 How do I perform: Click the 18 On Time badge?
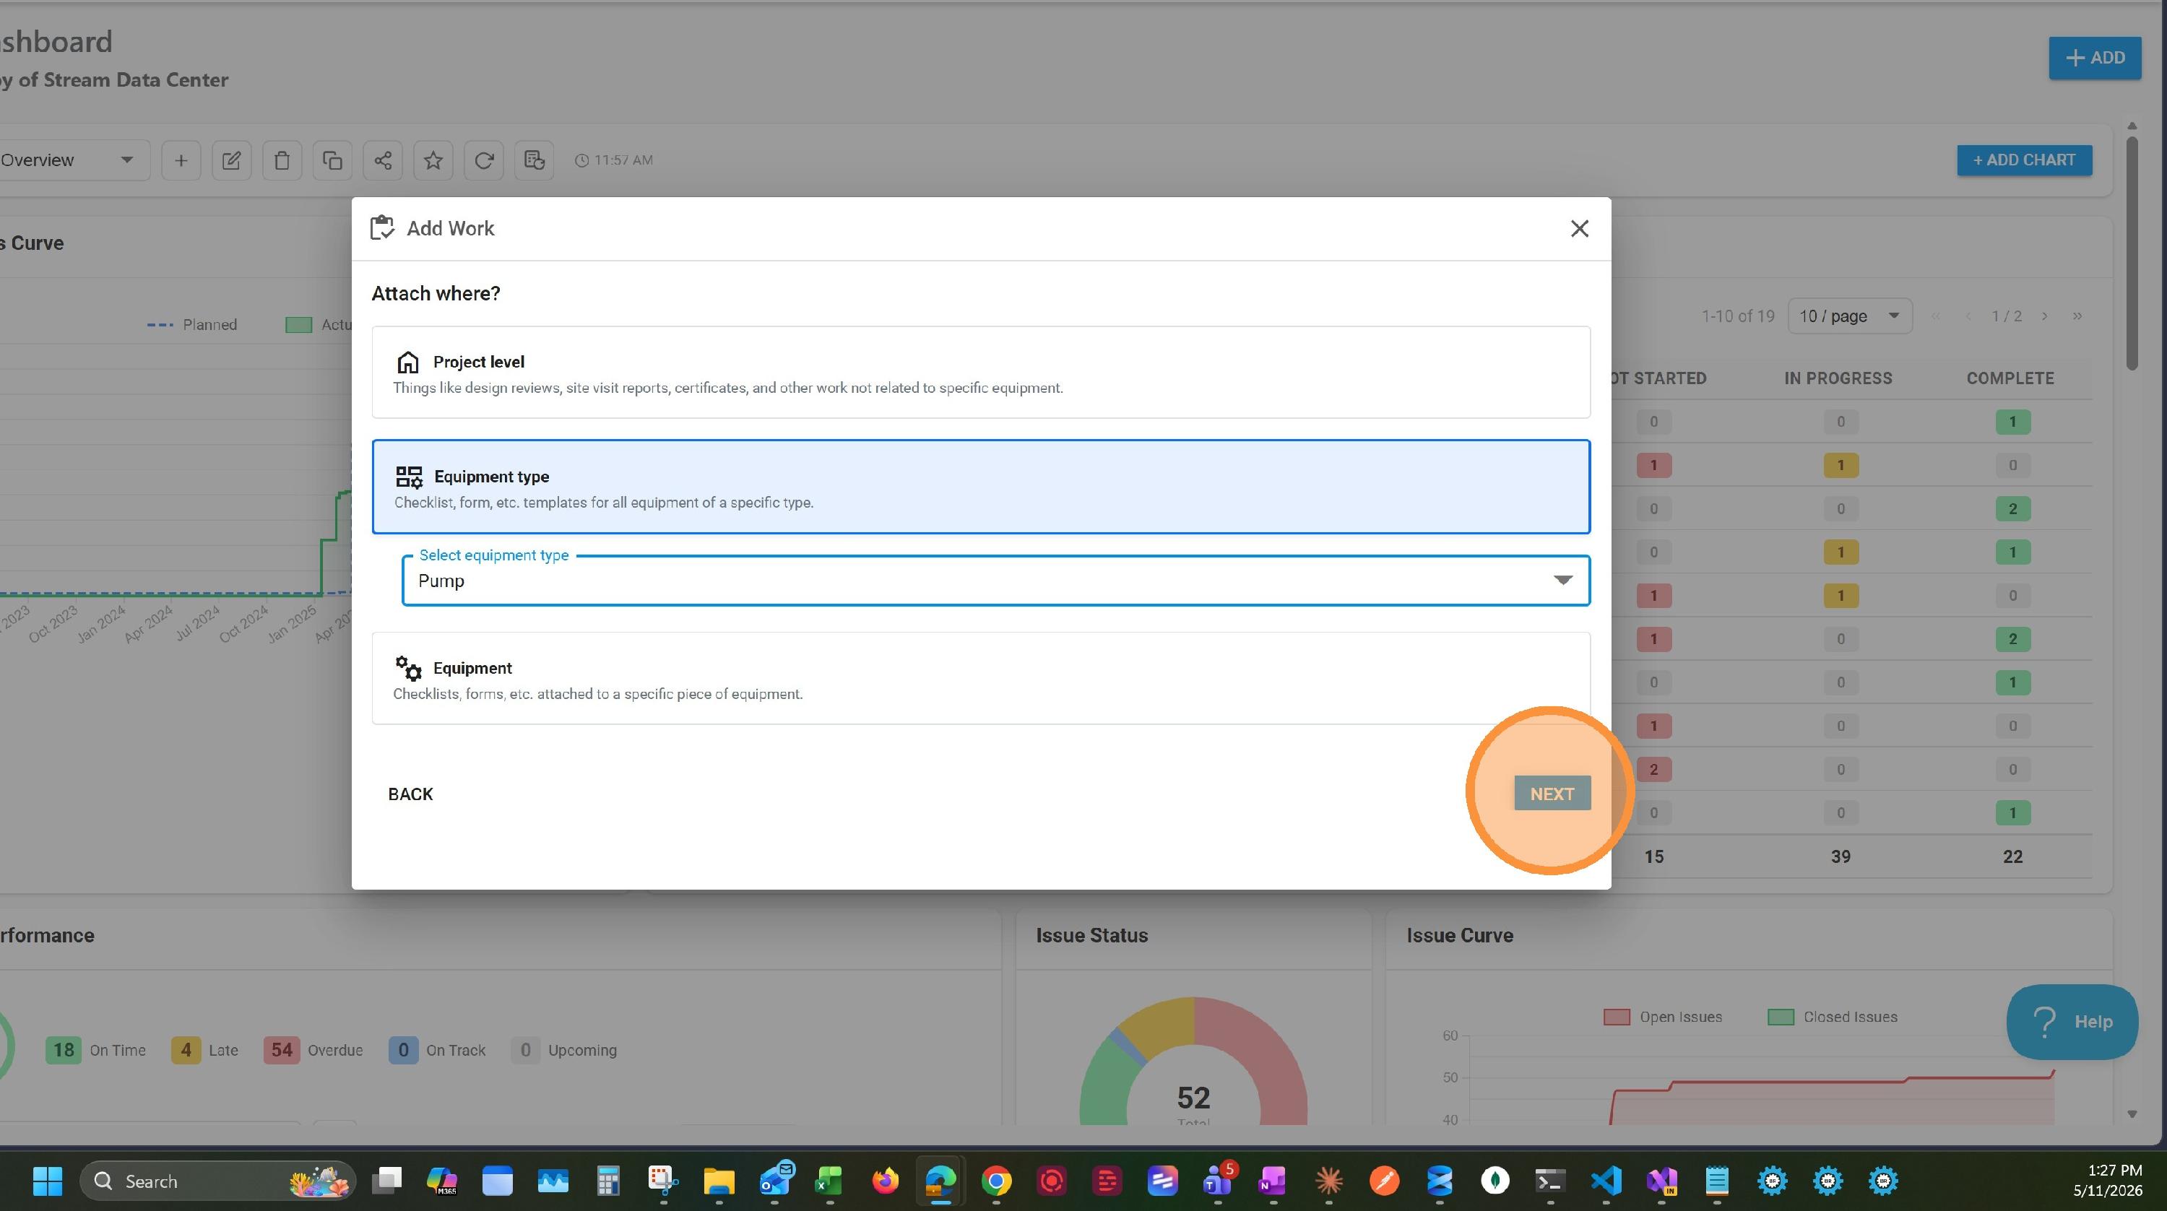(x=63, y=1049)
